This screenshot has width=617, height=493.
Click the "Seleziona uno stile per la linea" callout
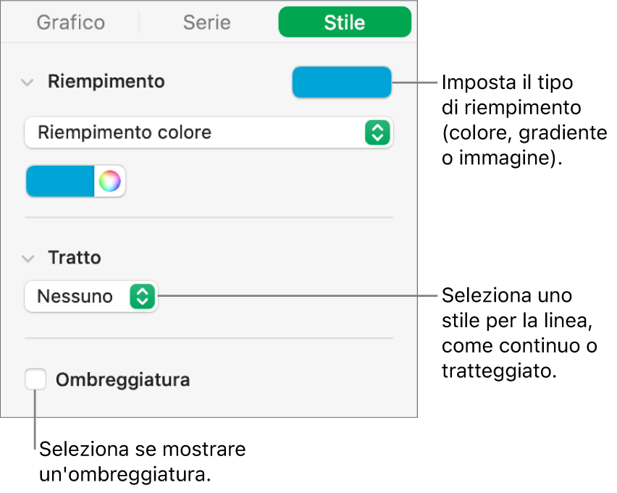tap(519, 332)
